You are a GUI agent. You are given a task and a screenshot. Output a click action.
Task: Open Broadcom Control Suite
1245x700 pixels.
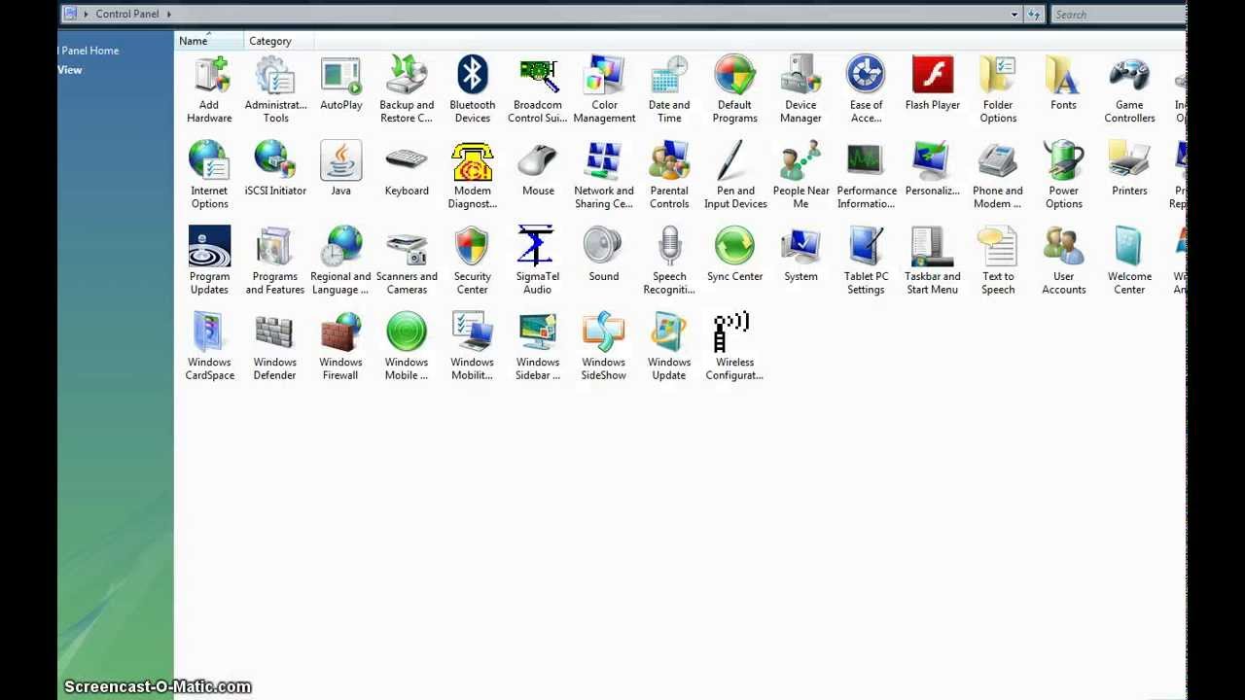538,89
